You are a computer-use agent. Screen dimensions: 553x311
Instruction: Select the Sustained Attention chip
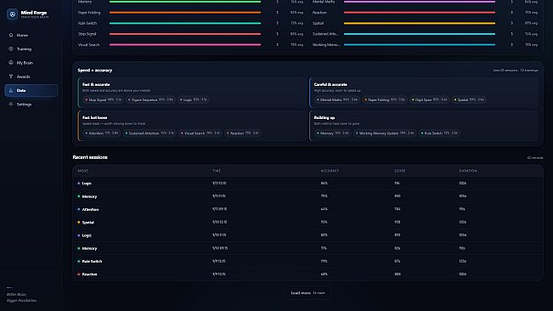[150, 133]
